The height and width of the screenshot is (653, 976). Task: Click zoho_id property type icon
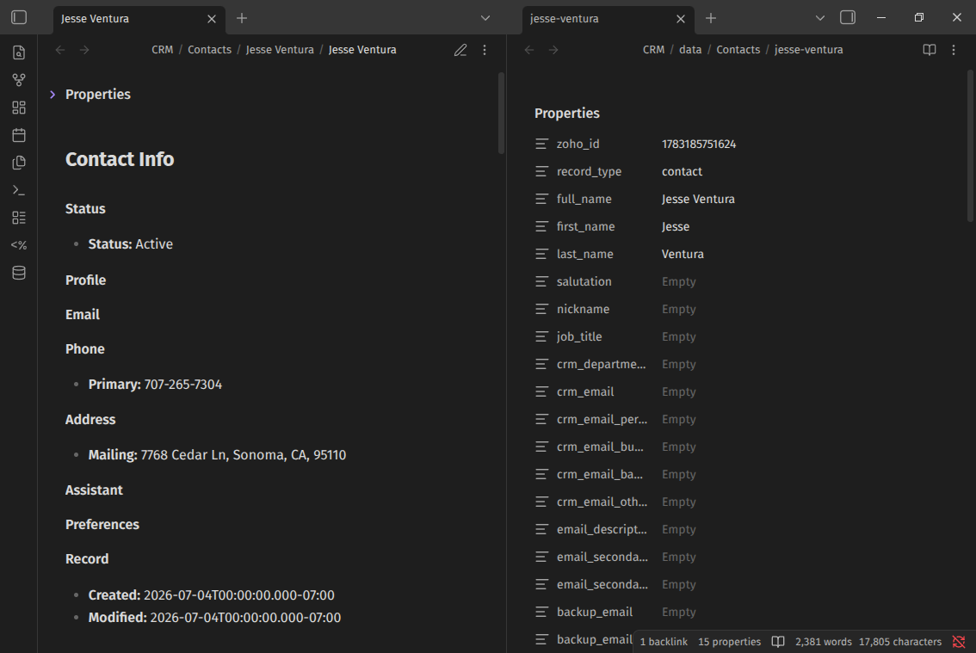coord(542,144)
